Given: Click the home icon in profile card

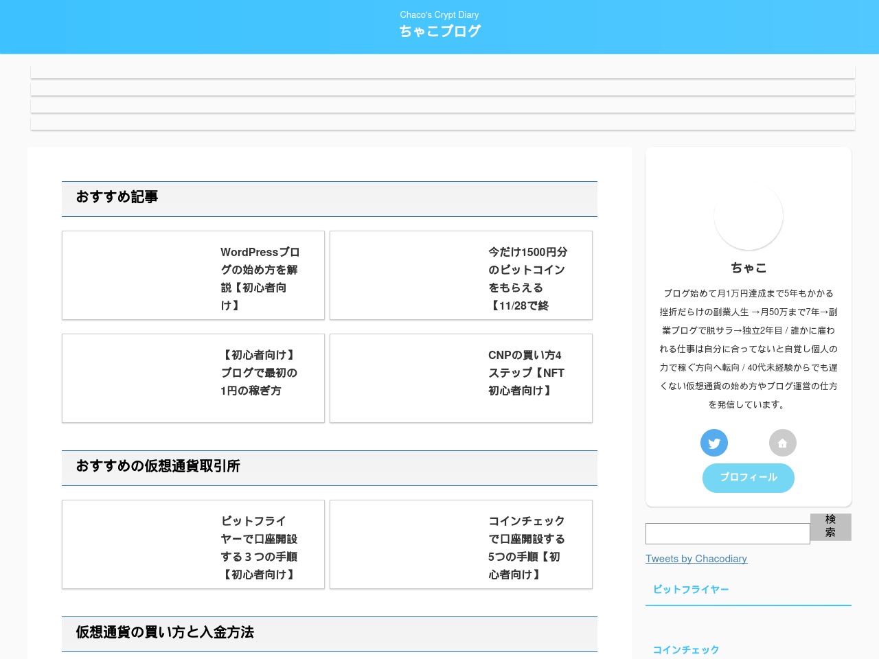Looking at the screenshot, I should pos(783,443).
